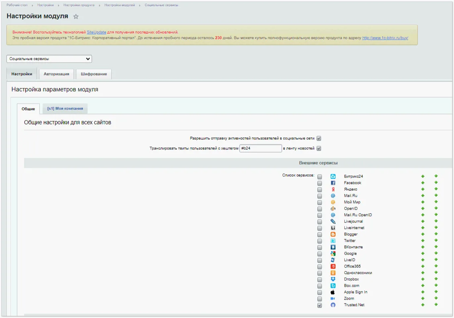Enable the ВКонтакте service checkbox

point(319,247)
